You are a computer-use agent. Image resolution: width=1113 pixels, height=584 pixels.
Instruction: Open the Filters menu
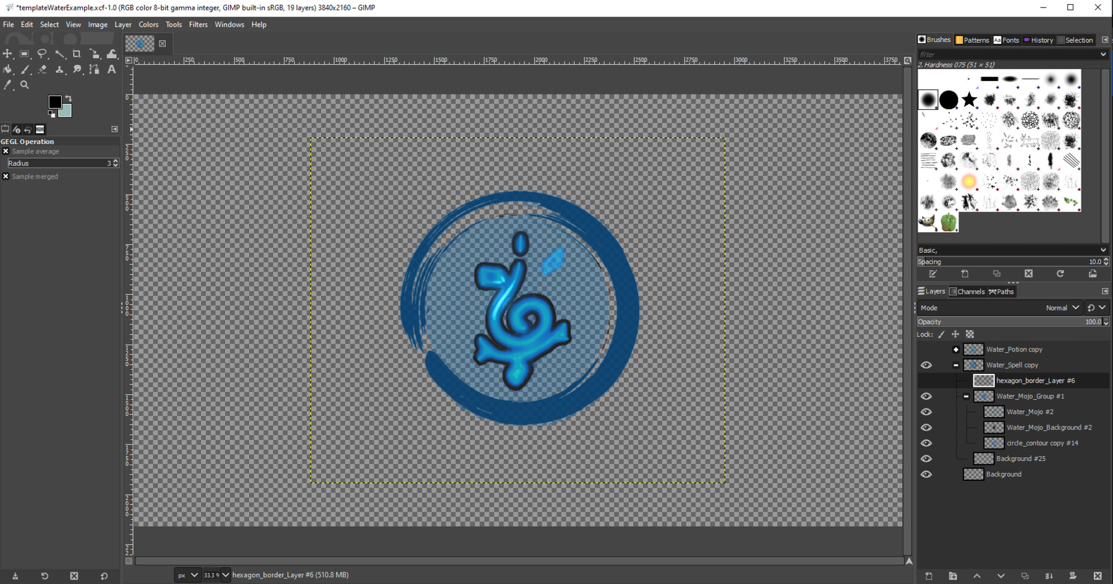click(198, 25)
